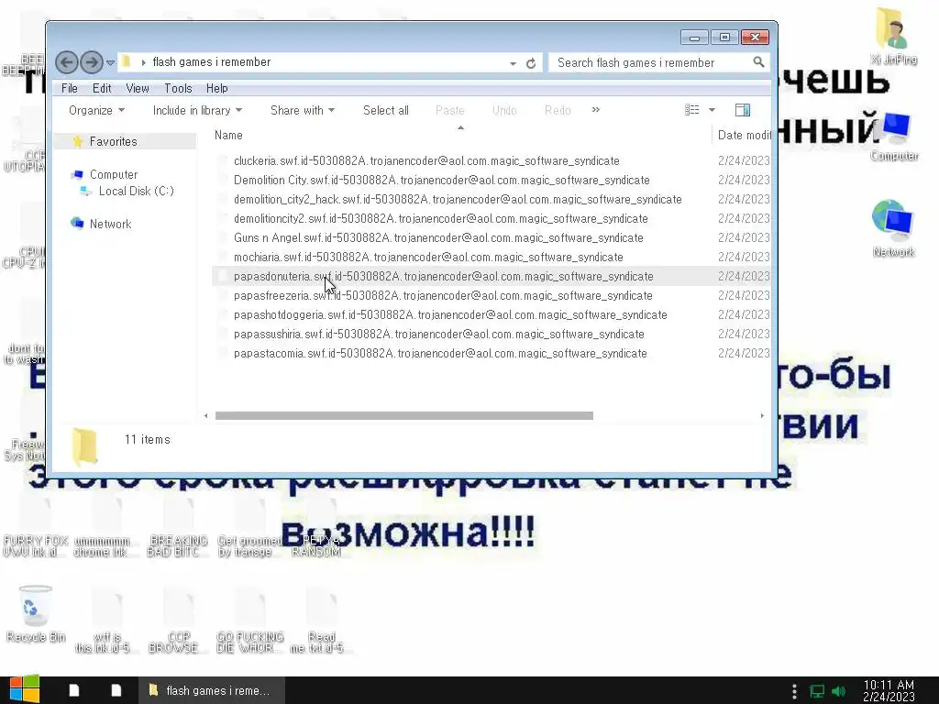
Task: Click the greyed Paste toolbar button
Action: click(449, 110)
